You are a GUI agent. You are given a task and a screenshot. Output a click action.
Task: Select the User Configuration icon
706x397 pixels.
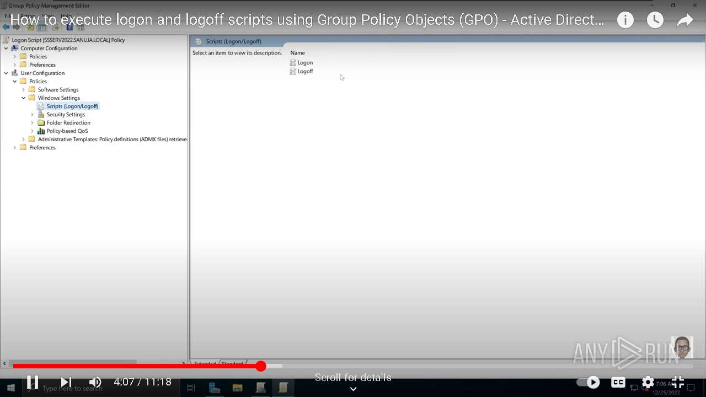pos(14,73)
